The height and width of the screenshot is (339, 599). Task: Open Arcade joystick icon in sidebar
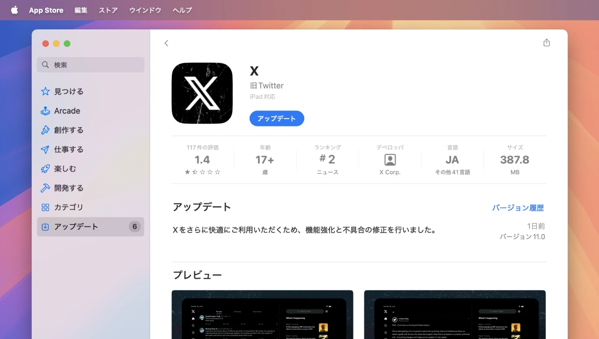pos(45,111)
